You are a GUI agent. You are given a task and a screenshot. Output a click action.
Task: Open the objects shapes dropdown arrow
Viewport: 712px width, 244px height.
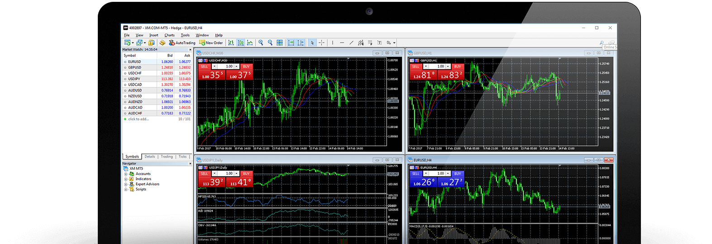pyautogui.click(x=394, y=43)
